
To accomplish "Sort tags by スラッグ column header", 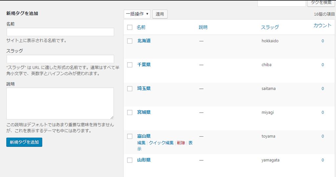I will point(270,27).
